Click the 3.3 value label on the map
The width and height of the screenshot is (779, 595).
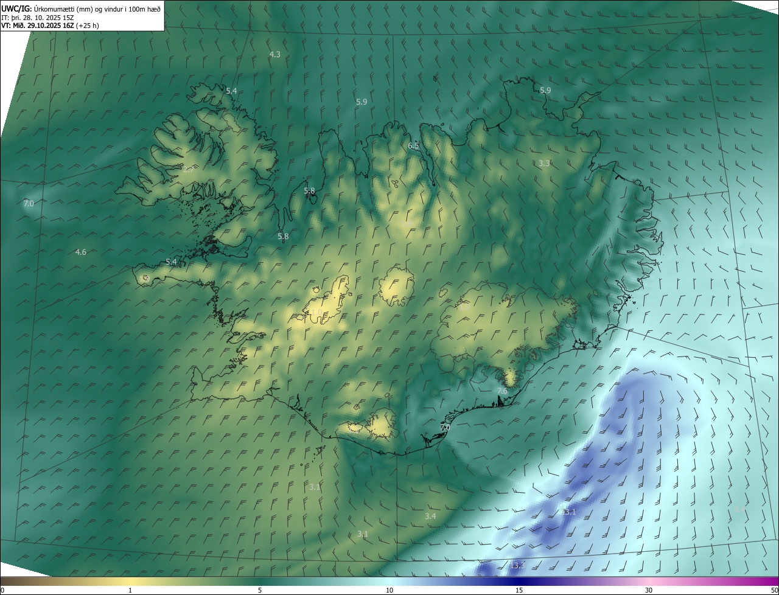point(544,163)
